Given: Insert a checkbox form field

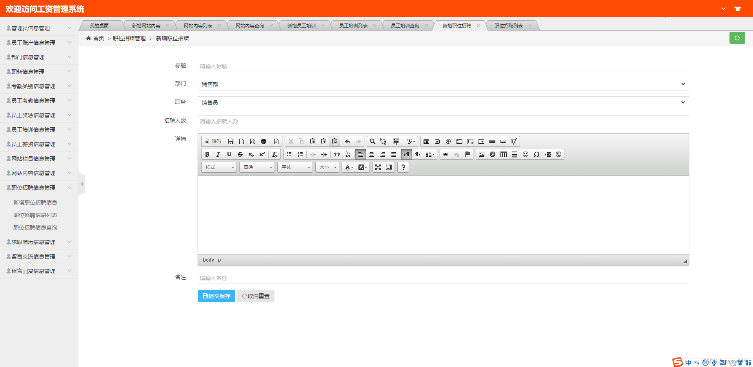Looking at the screenshot, I should point(437,141).
